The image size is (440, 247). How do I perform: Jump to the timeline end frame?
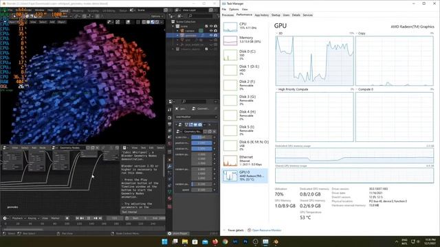pos(100,218)
